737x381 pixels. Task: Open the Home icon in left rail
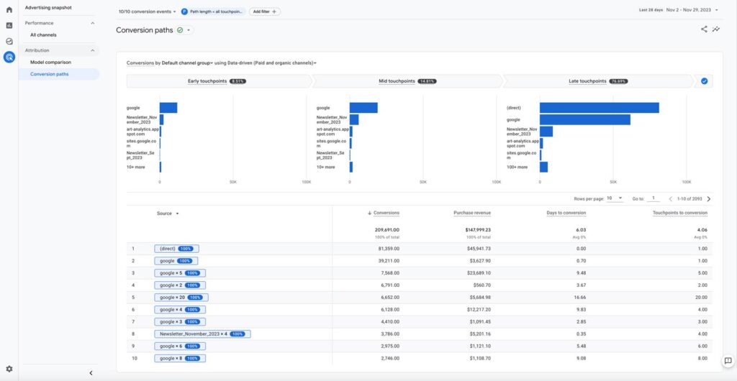(x=9, y=9)
